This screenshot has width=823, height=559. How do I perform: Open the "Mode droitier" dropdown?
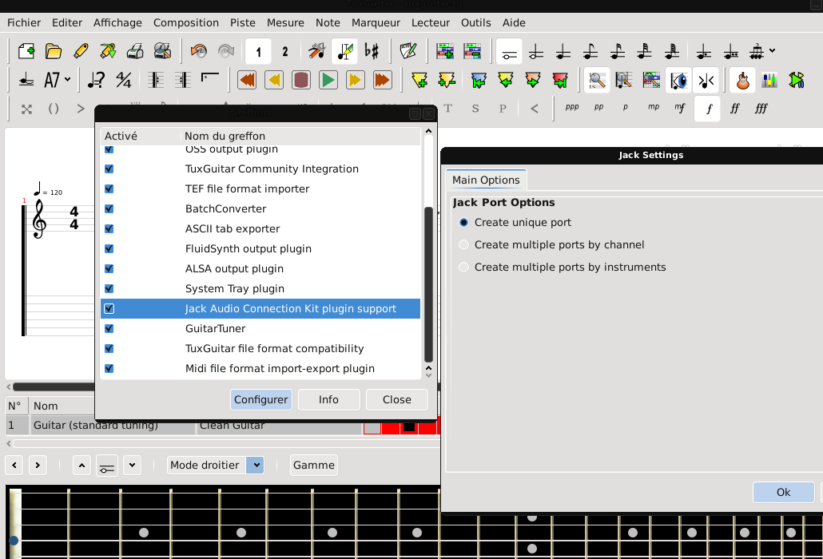coord(254,465)
